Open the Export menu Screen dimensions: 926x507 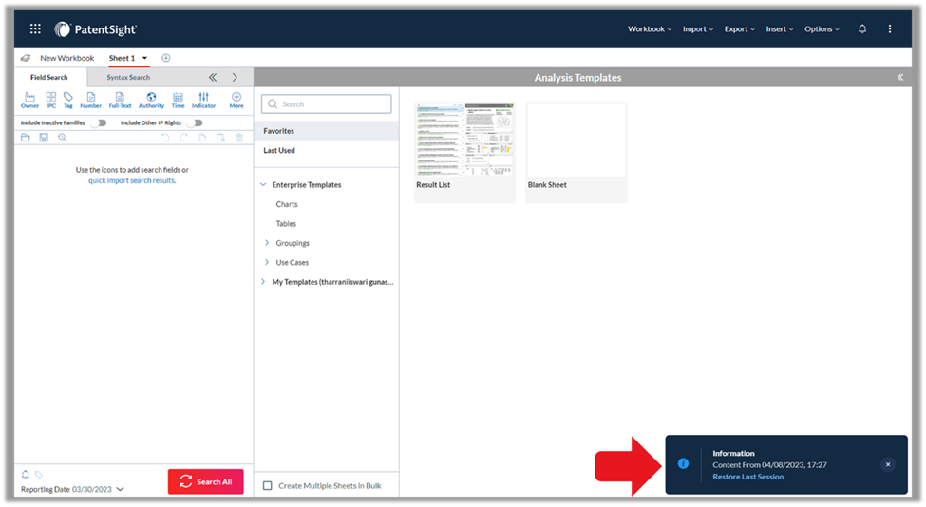point(740,28)
